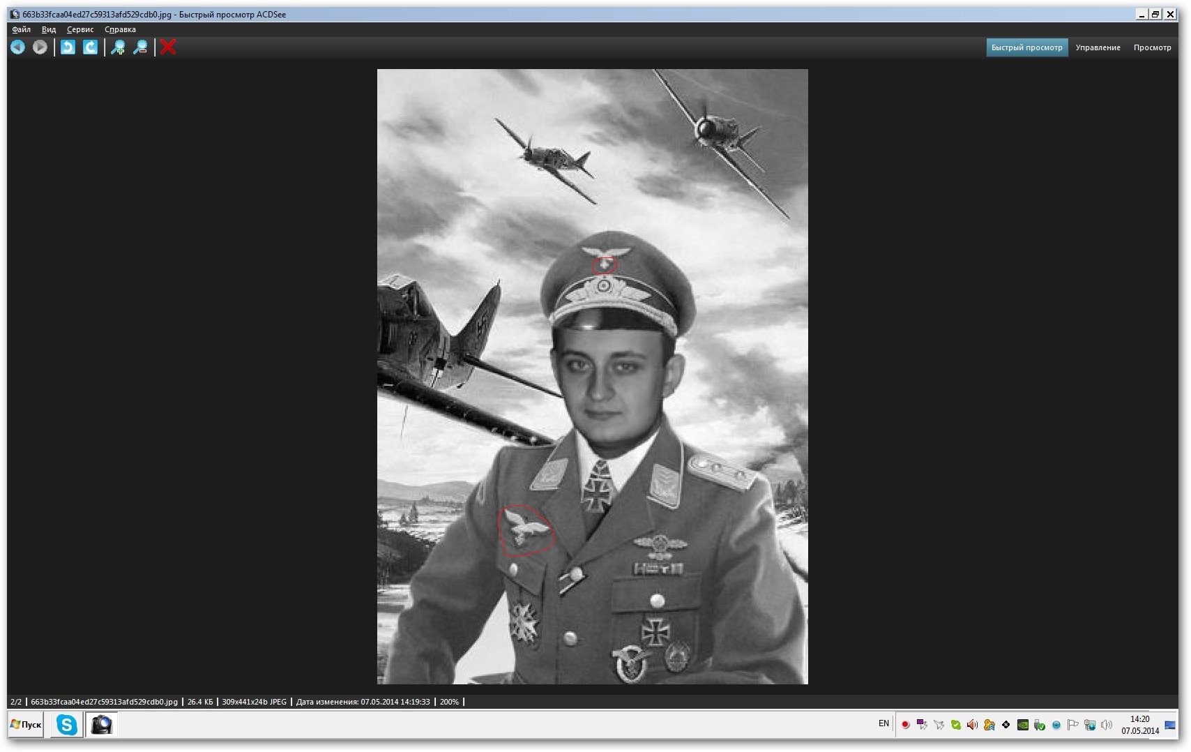
Task: Click the blue round tray icon
Action: click(x=1056, y=725)
